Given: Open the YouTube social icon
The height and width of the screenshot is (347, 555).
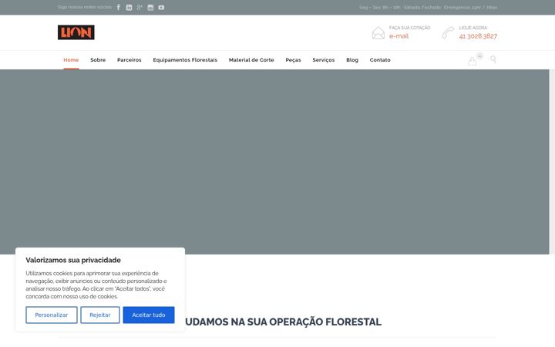Looking at the screenshot, I should coord(161,8).
